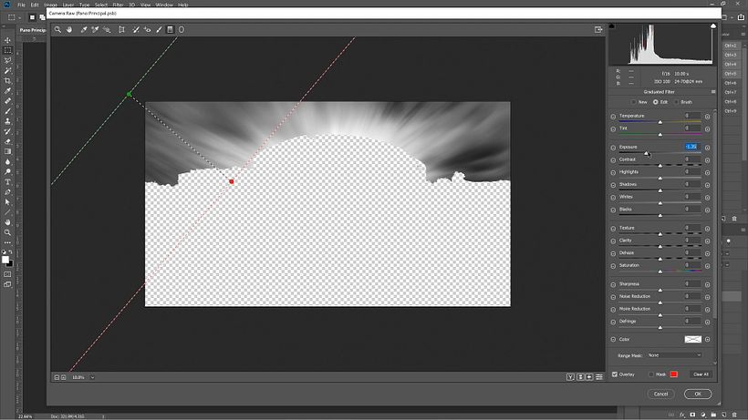748x420 pixels.
Task: Click the OK button
Action: coord(698,394)
